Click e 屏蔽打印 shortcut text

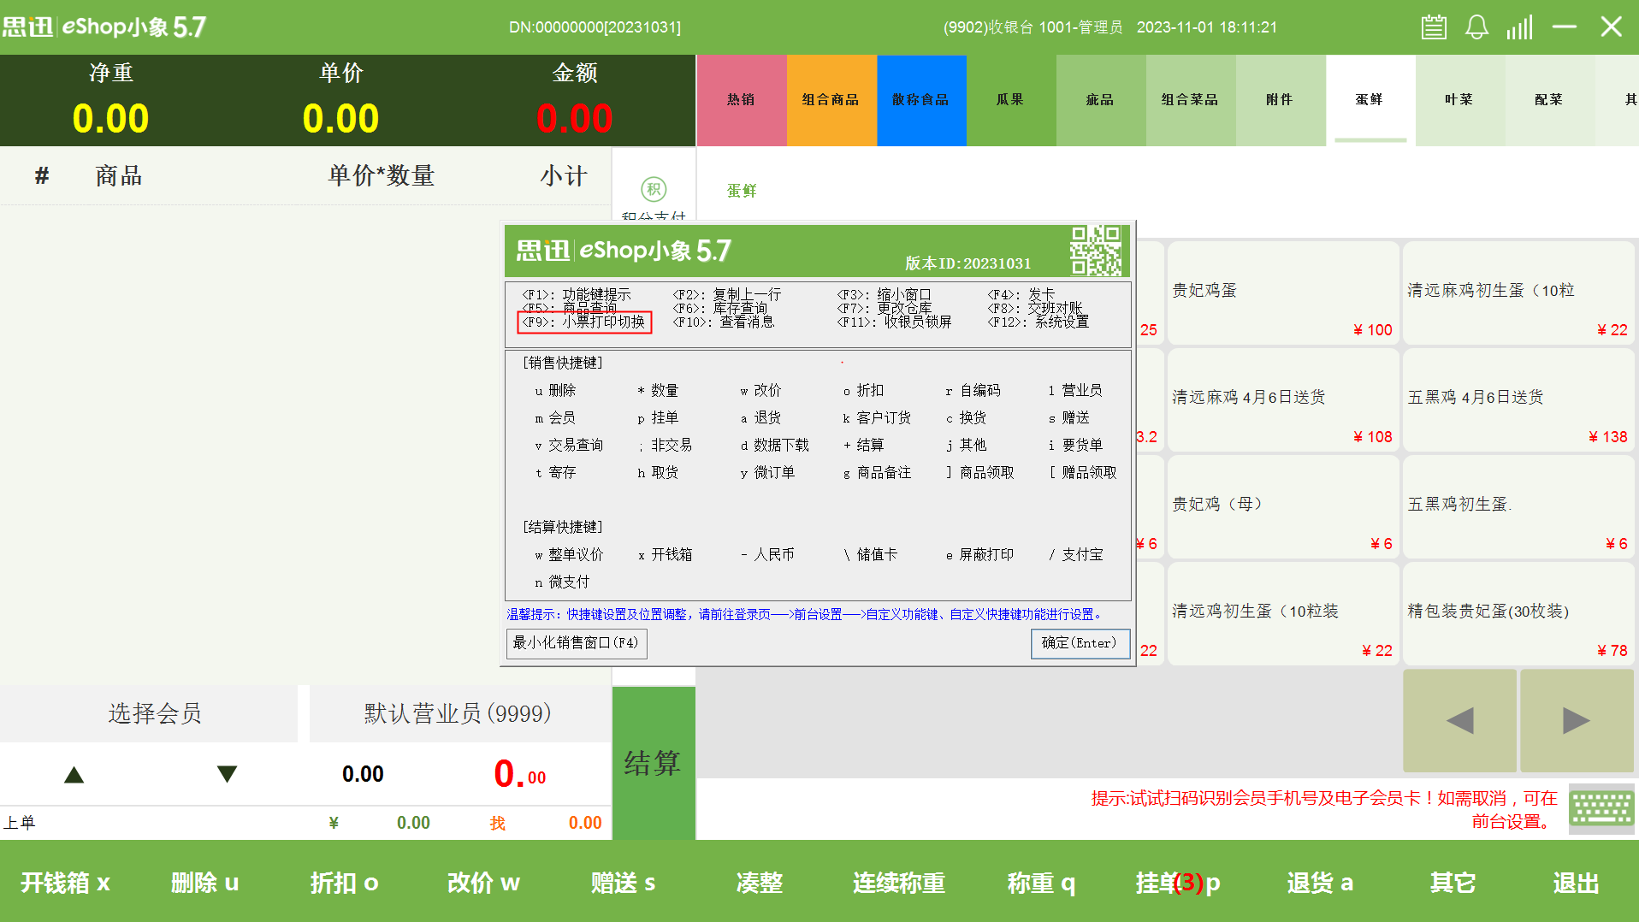(x=979, y=555)
